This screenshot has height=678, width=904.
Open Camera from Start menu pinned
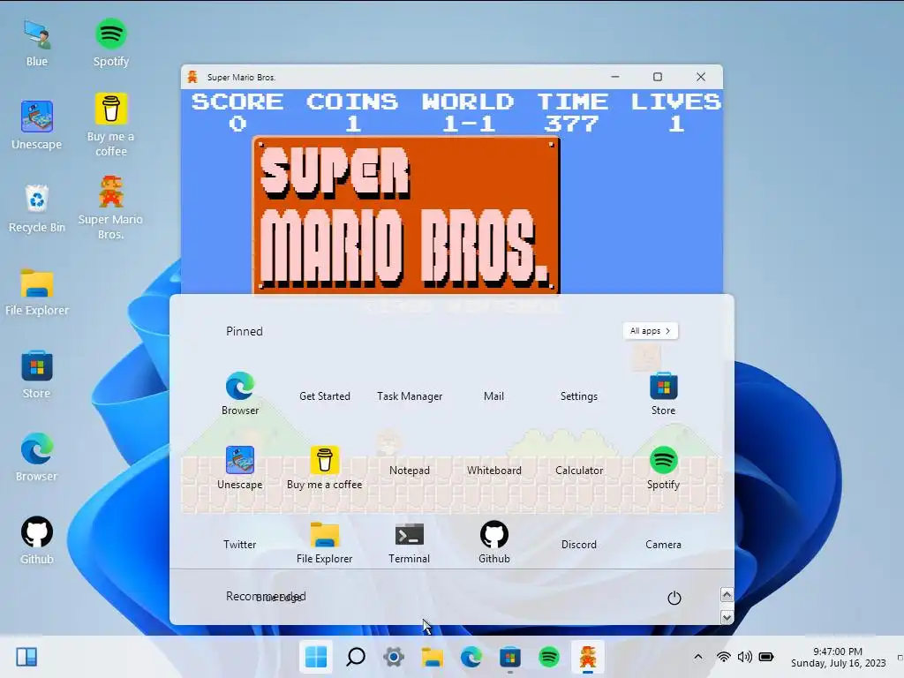[663, 544]
